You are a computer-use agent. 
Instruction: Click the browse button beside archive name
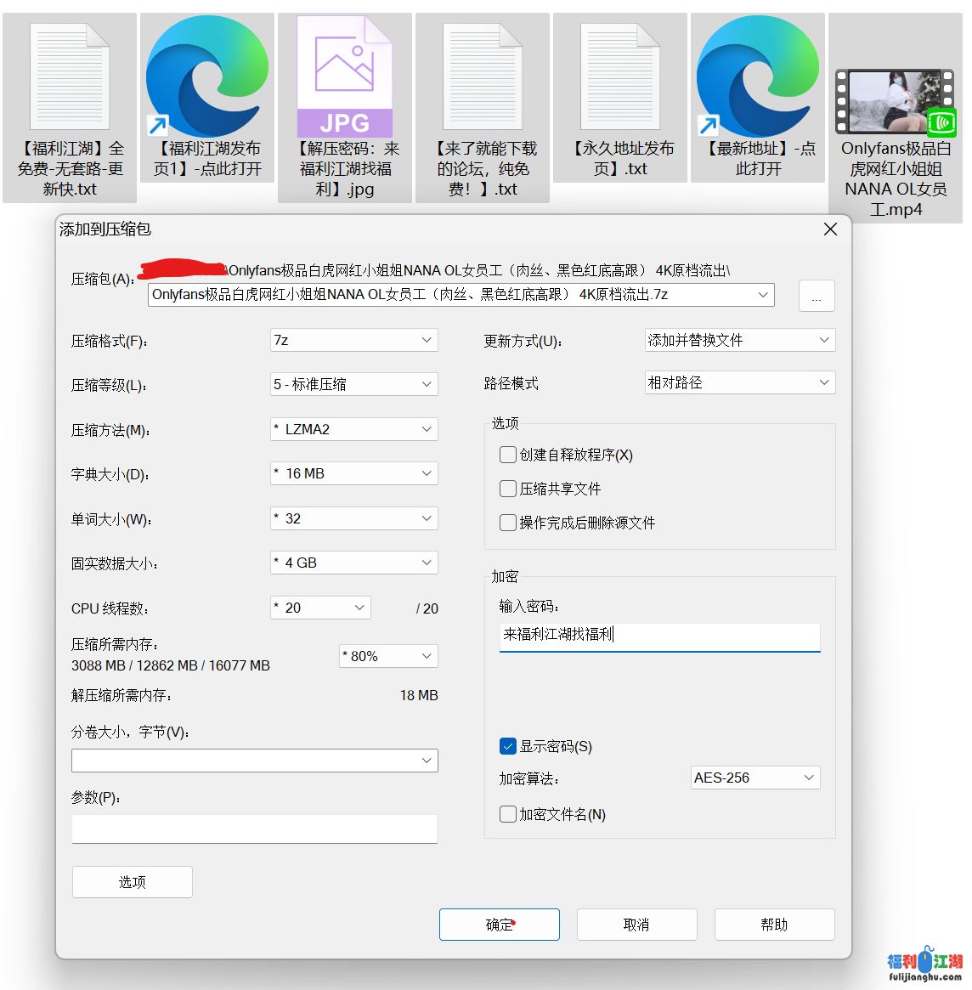click(x=817, y=297)
